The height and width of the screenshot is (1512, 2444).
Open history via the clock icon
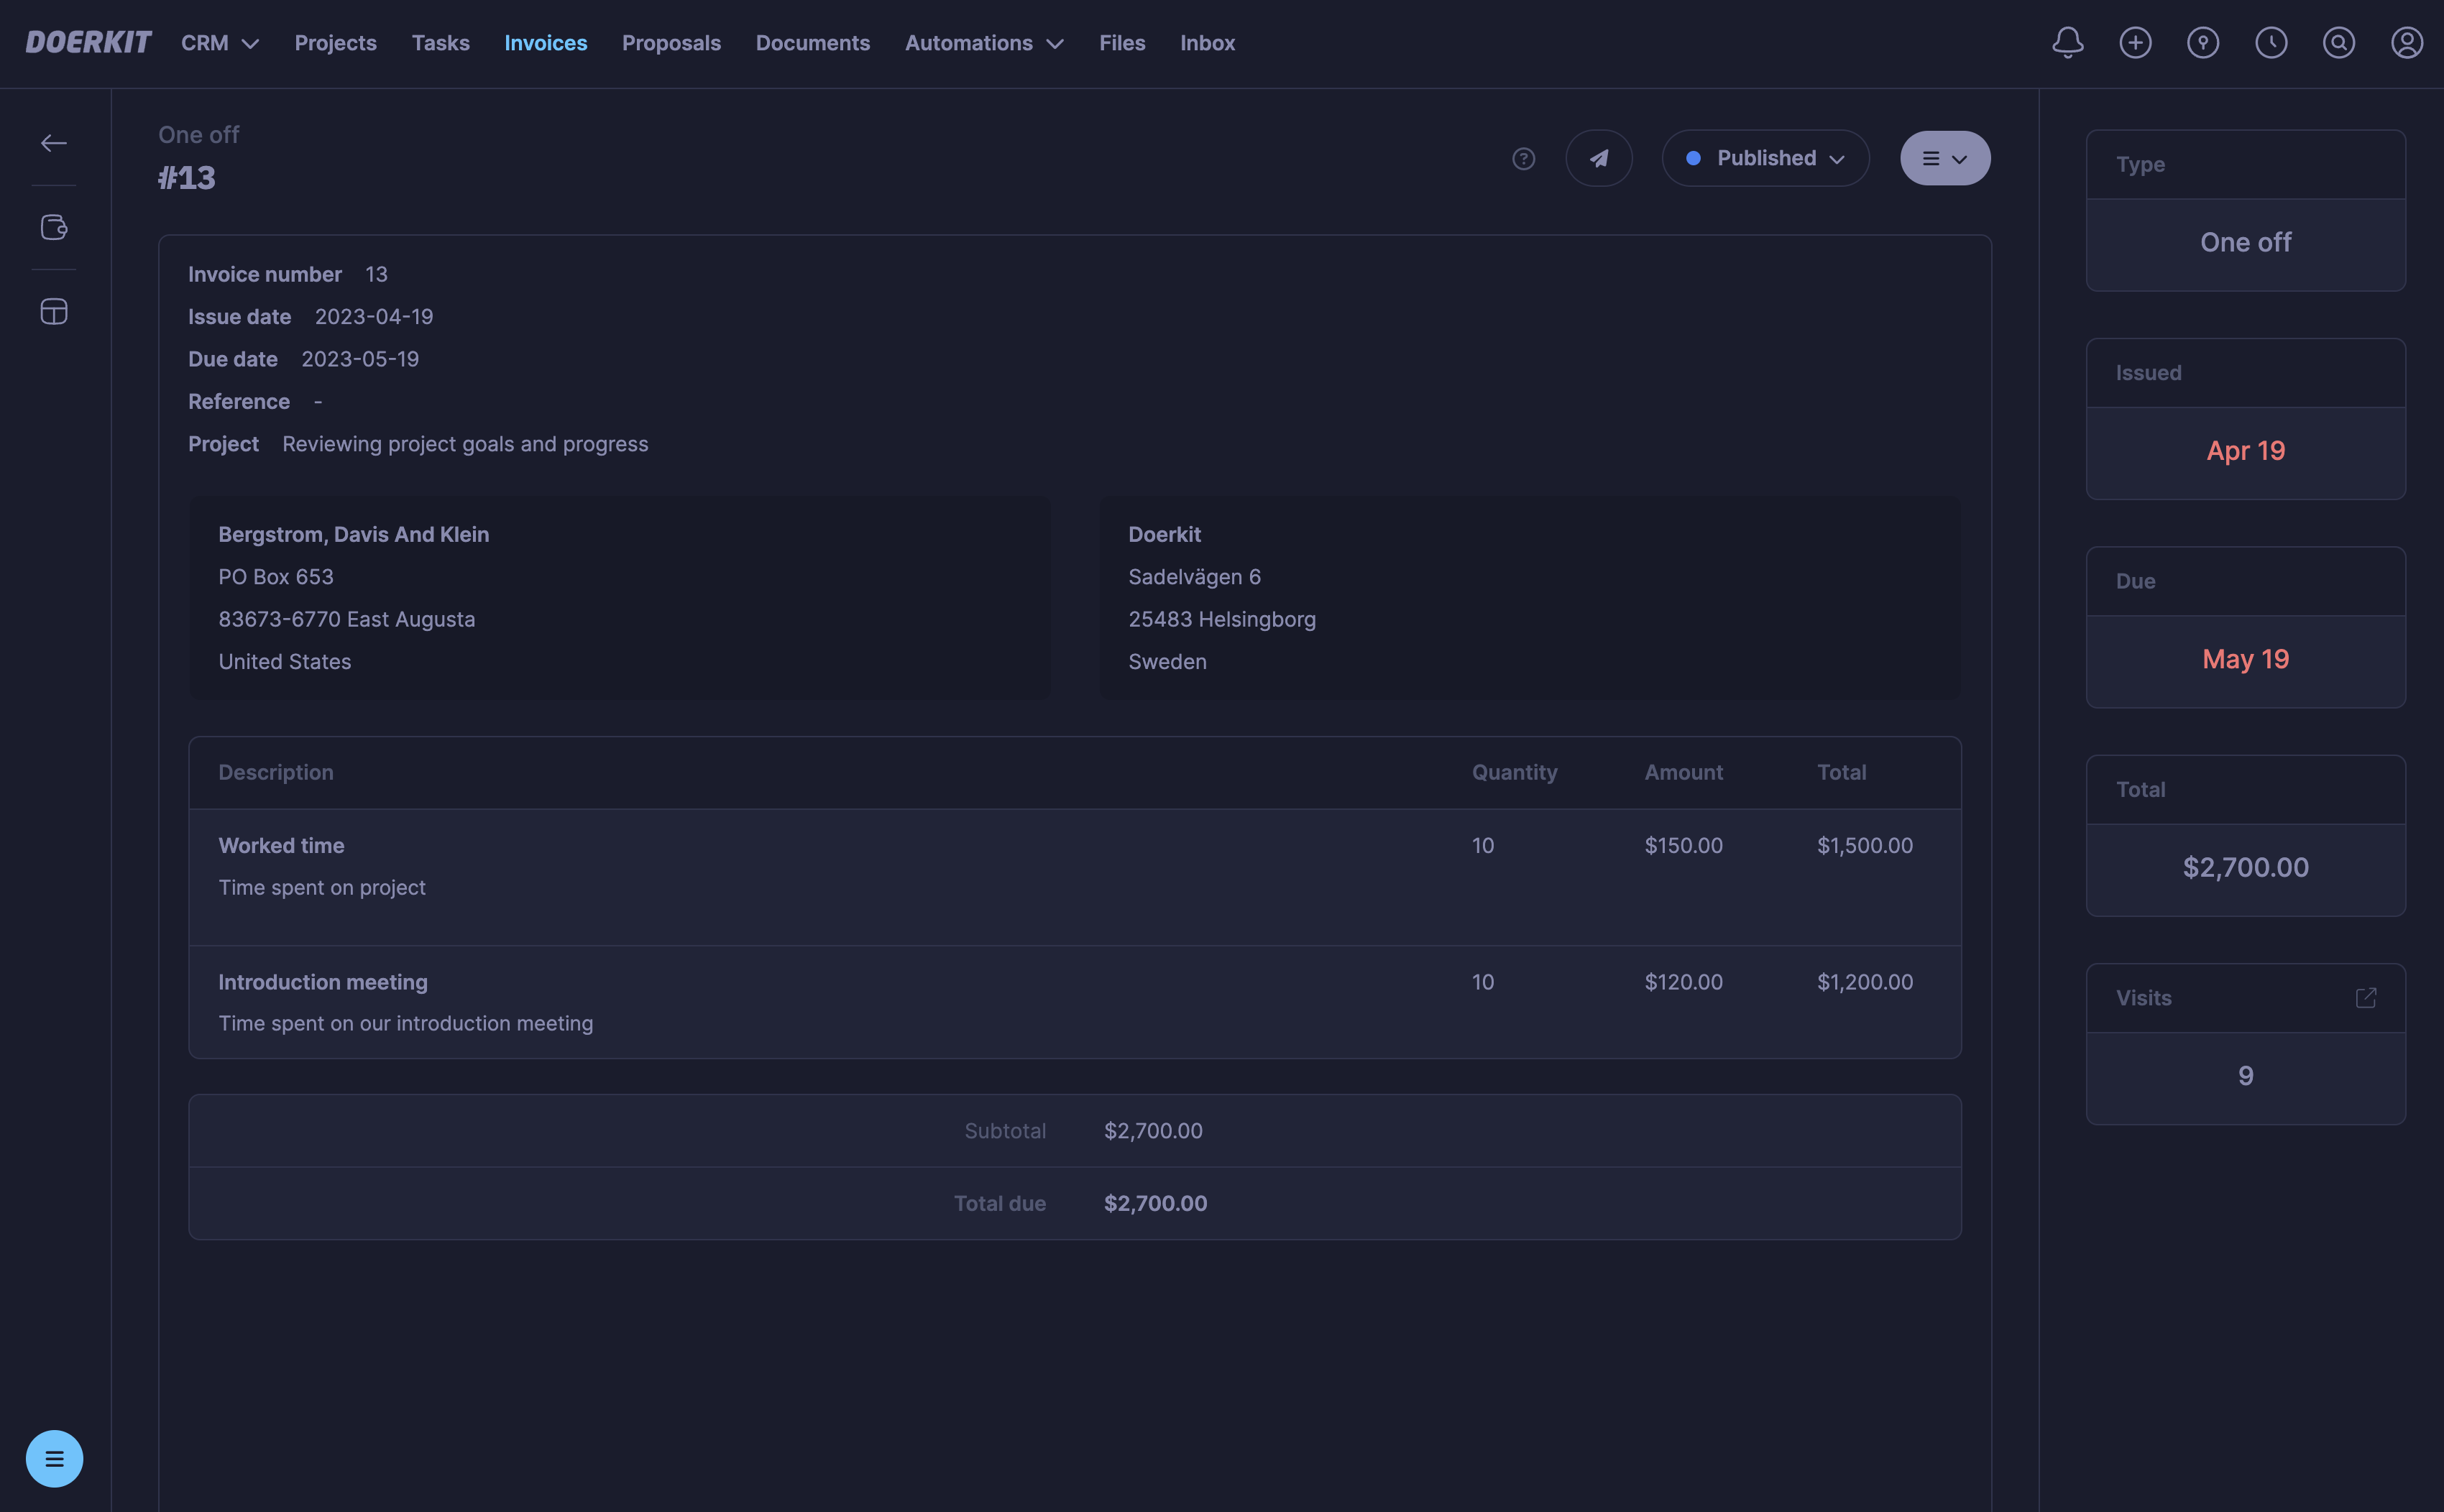point(2271,42)
